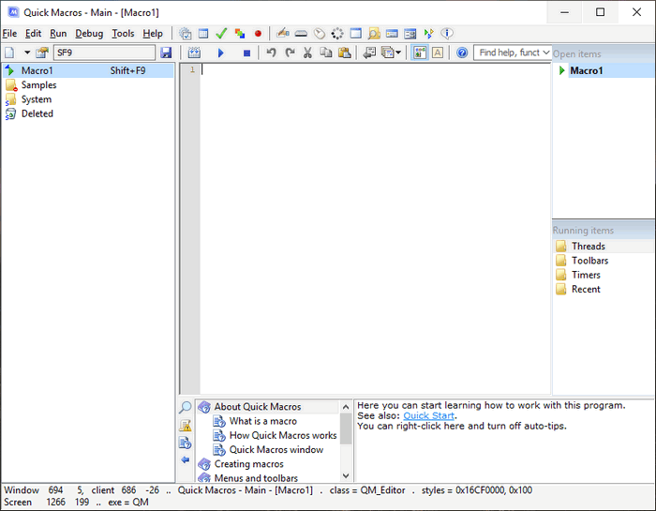Click the Undo arrow icon
The image size is (656, 511).
271,53
